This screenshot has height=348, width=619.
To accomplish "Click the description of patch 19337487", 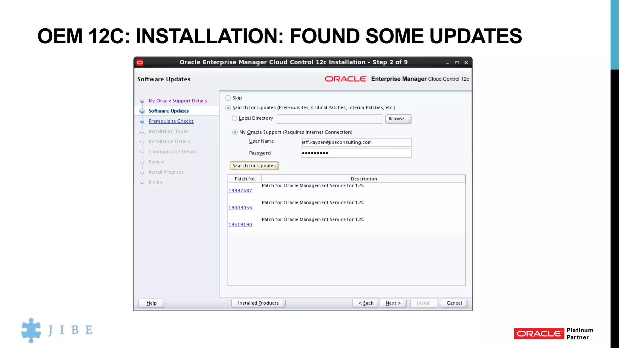I will (313, 186).
